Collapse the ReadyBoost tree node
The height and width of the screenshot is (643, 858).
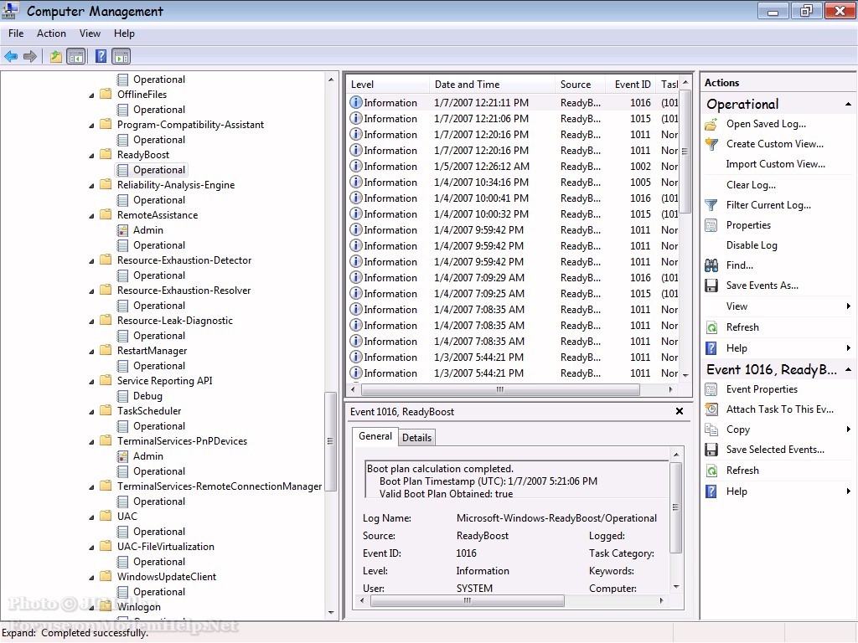click(91, 155)
